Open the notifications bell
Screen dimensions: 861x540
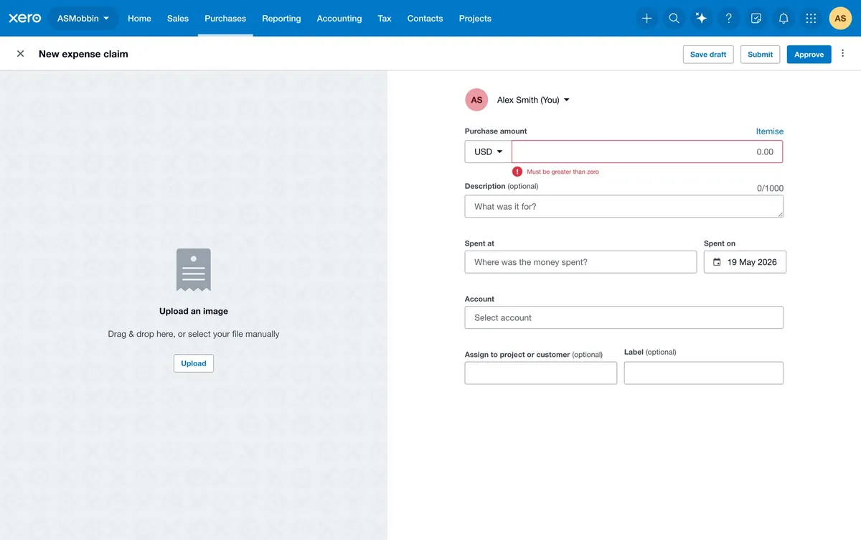pos(784,18)
